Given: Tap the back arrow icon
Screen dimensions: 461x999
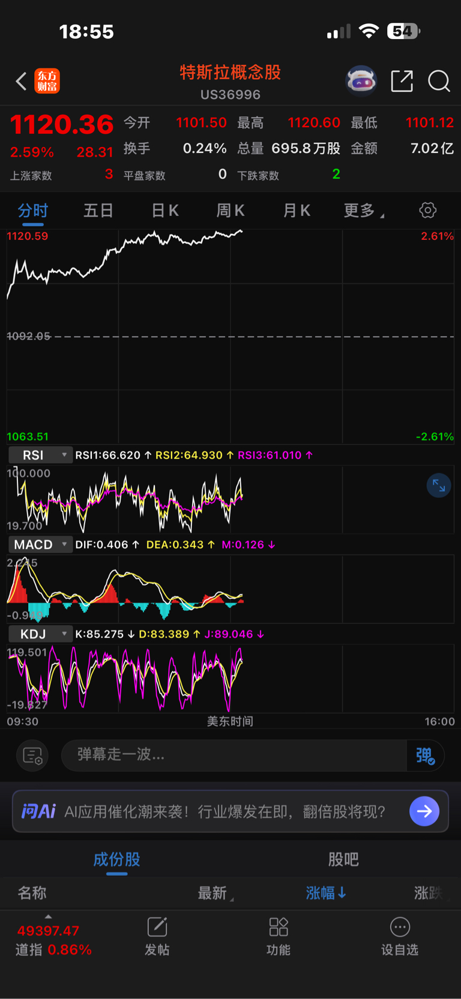Looking at the screenshot, I should pyautogui.click(x=22, y=81).
